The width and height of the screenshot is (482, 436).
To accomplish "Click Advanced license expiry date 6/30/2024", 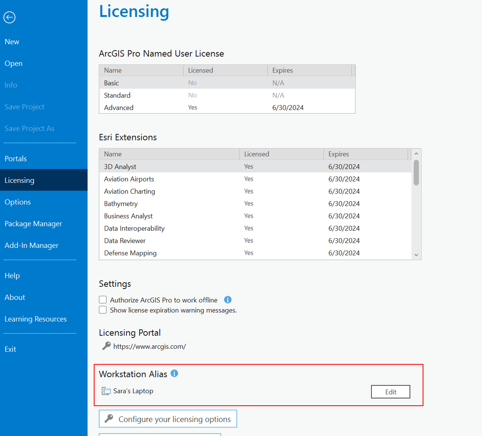I will coord(288,108).
